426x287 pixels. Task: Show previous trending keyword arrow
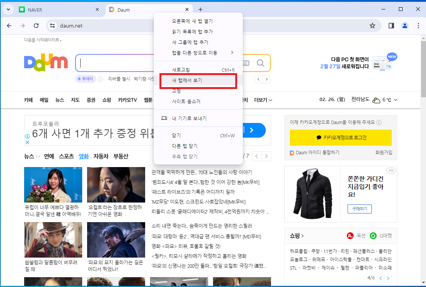tap(258, 79)
